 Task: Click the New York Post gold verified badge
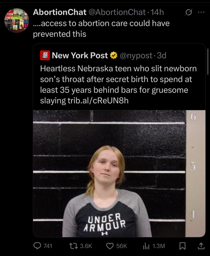click(114, 55)
